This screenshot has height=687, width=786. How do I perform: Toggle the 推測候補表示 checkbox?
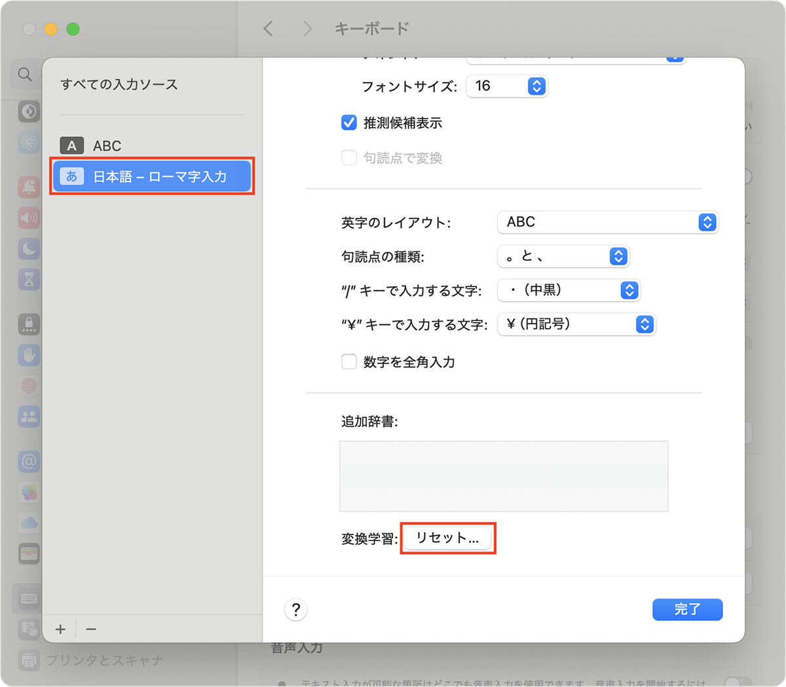point(349,122)
